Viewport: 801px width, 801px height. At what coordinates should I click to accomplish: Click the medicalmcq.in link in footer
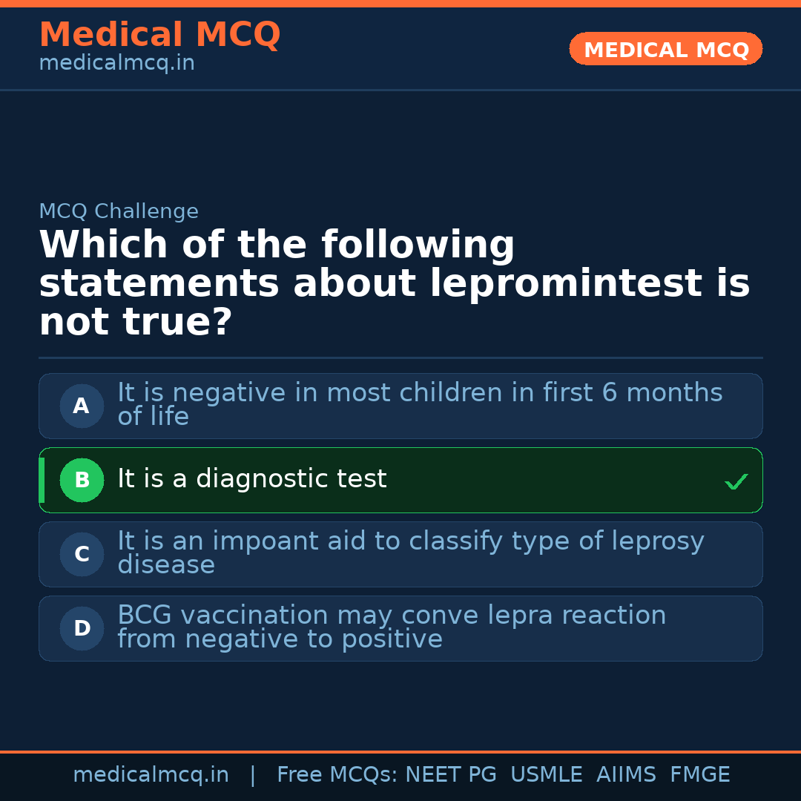[151, 775]
